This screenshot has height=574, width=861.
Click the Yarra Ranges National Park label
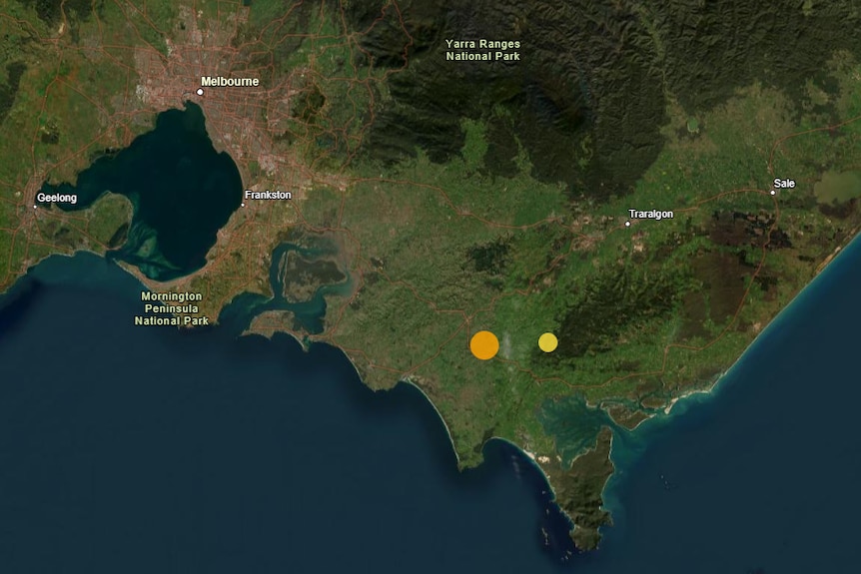click(483, 50)
